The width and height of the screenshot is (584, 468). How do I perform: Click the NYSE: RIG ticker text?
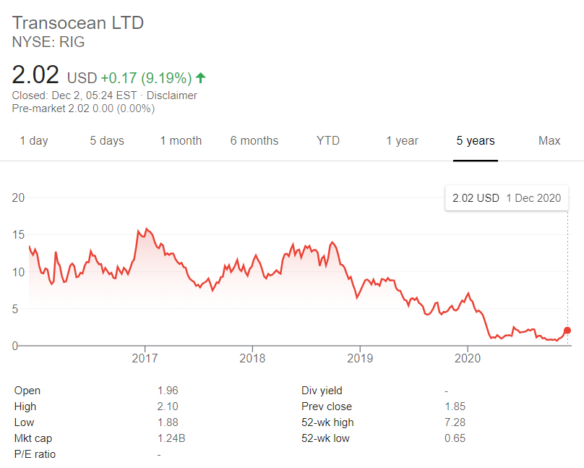pos(48,42)
